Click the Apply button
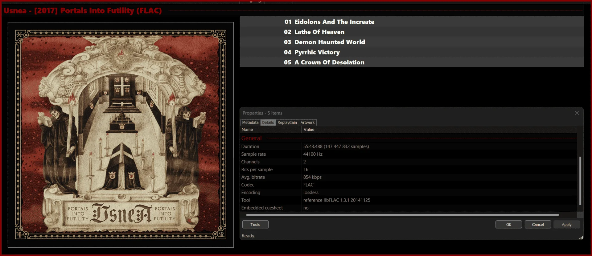Image resolution: width=592 pixels, height=256 pixels. (x=566, y=225)
